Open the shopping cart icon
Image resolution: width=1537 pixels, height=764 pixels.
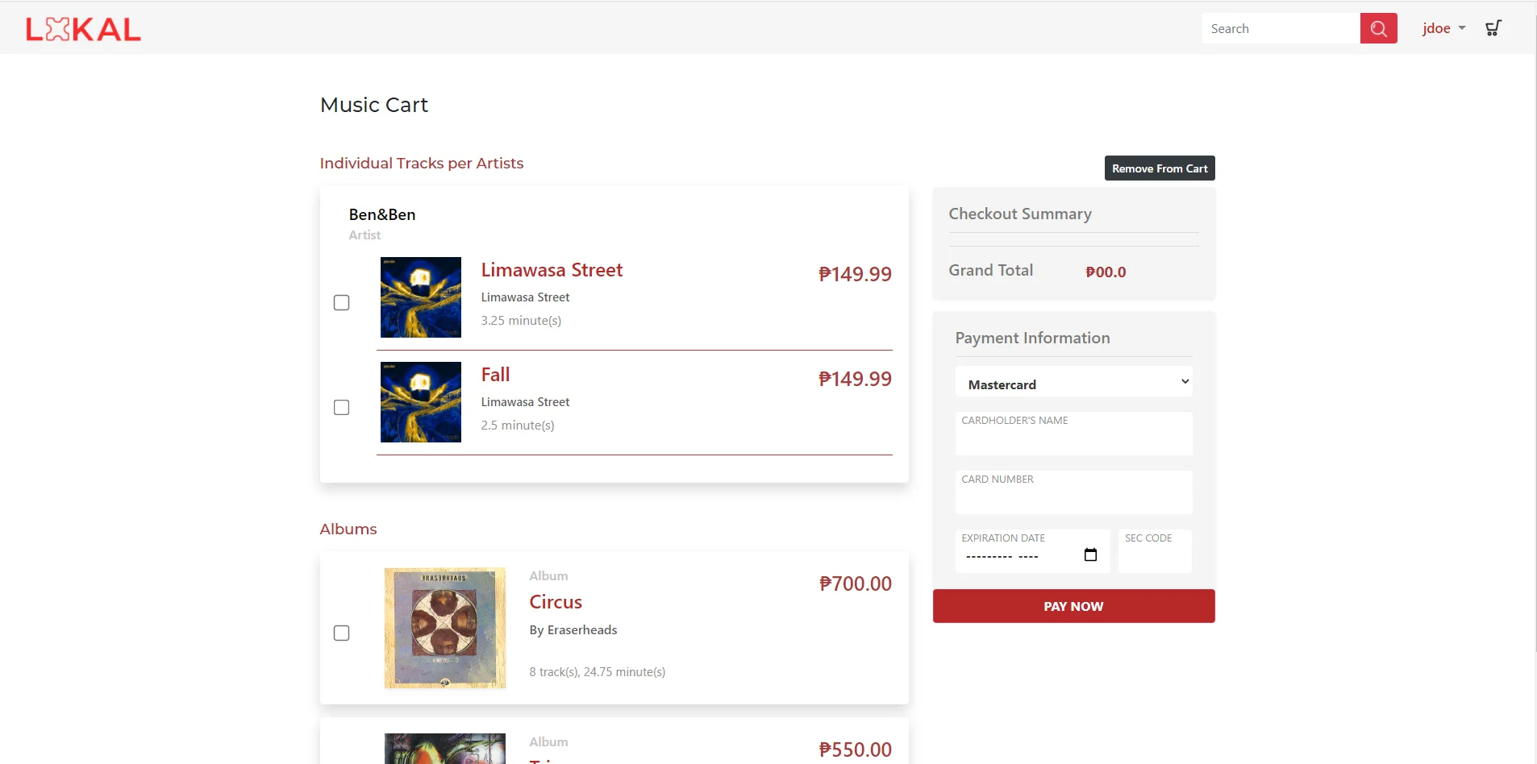point(1493,28)
